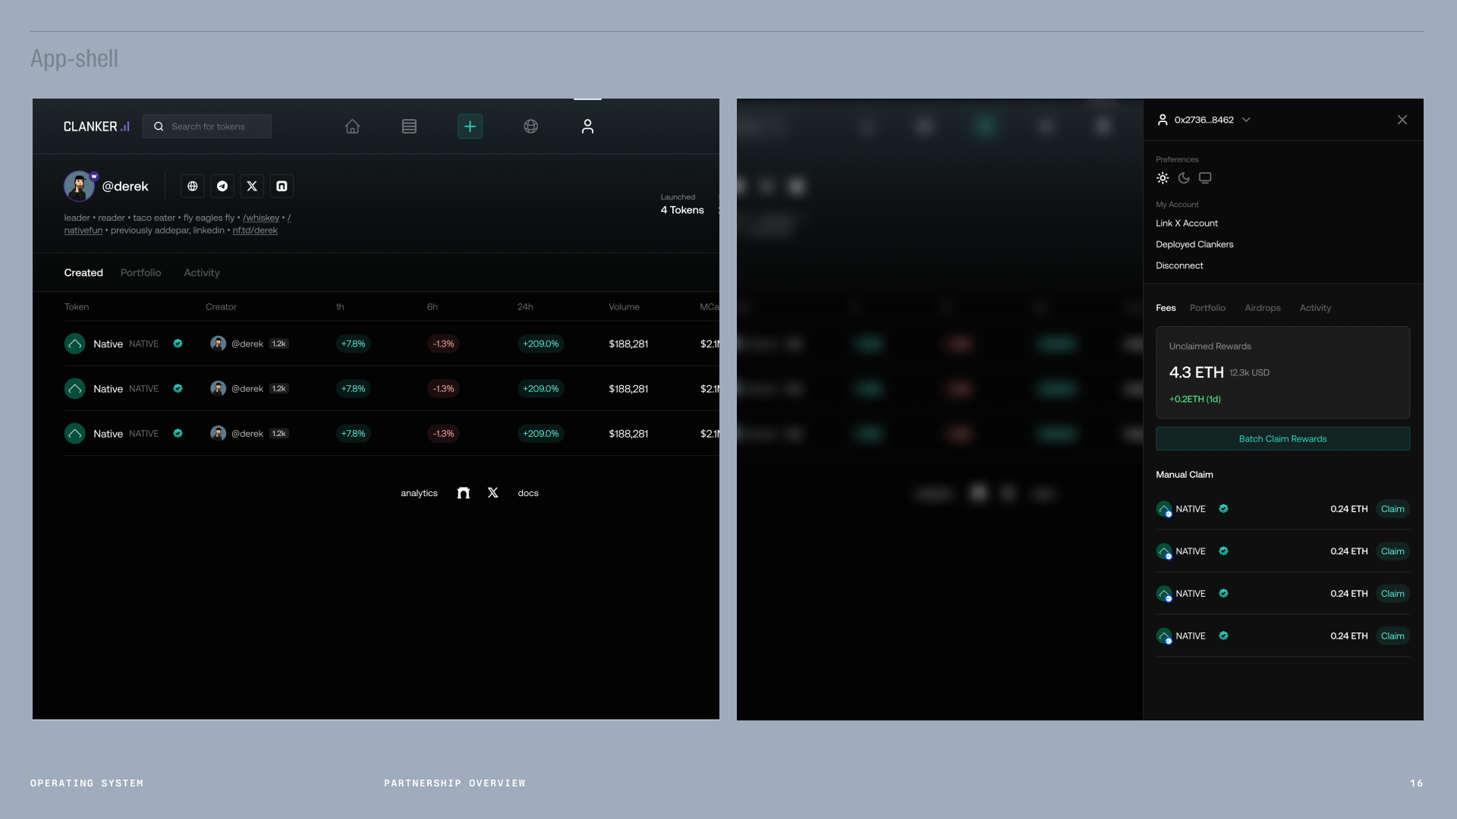The image size is (1457, 819).
Task: Click the Token column header
Action: click(x=77, y=307)
